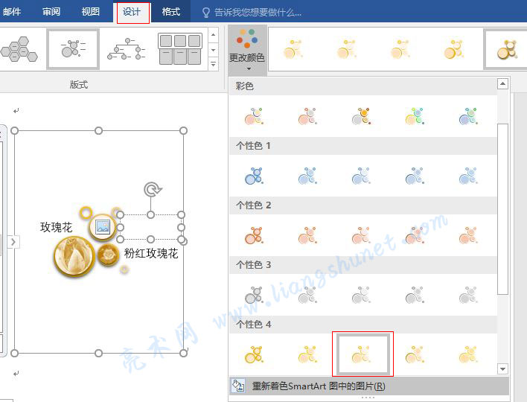The width and height of the screenshot is (527, 402).
Task: Select fifth 个性色 2 scheme
Action: 468,235
